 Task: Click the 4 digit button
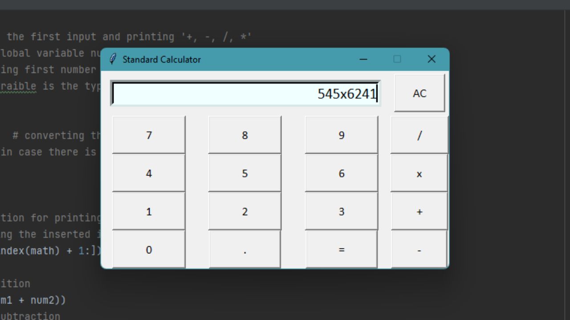click(x=149, y=173)
